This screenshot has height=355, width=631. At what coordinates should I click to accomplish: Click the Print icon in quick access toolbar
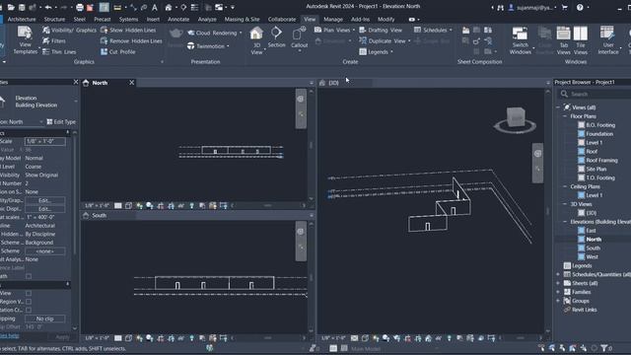(80, 7)
